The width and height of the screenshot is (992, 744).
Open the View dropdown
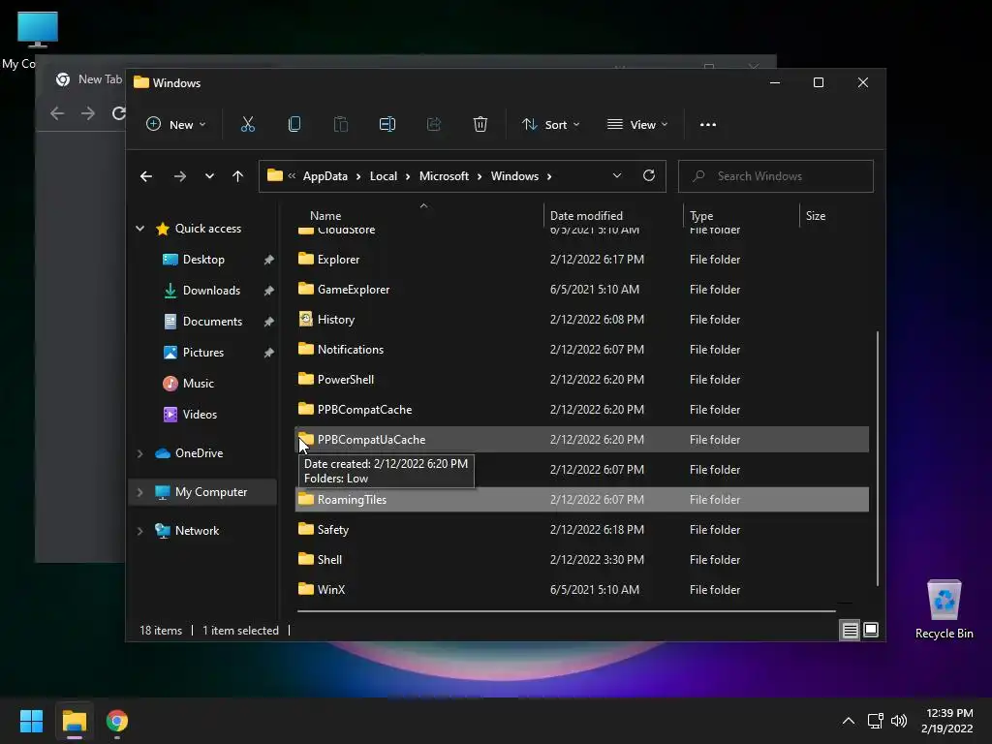coord(637,125)
